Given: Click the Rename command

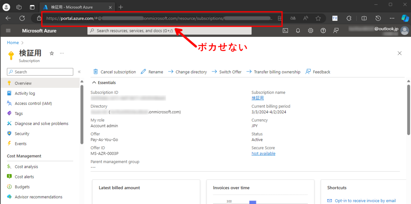Looking at the screenshot, I should 152,72.
